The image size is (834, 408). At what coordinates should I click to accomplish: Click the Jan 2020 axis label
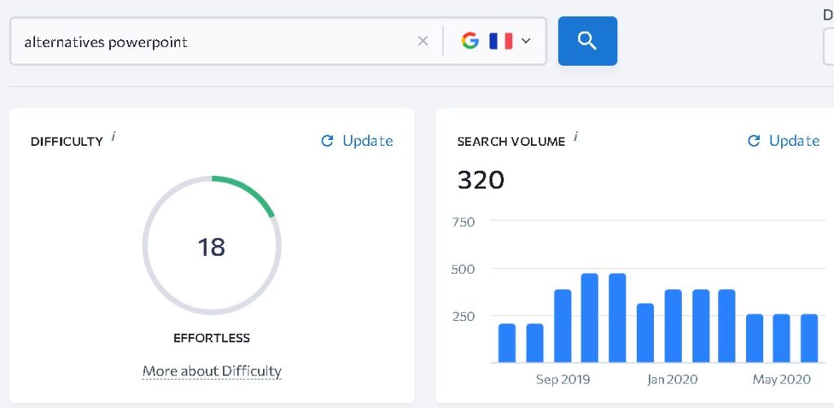point(672,379)
